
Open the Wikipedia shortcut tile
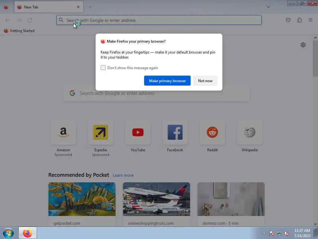tap(250, 132)
